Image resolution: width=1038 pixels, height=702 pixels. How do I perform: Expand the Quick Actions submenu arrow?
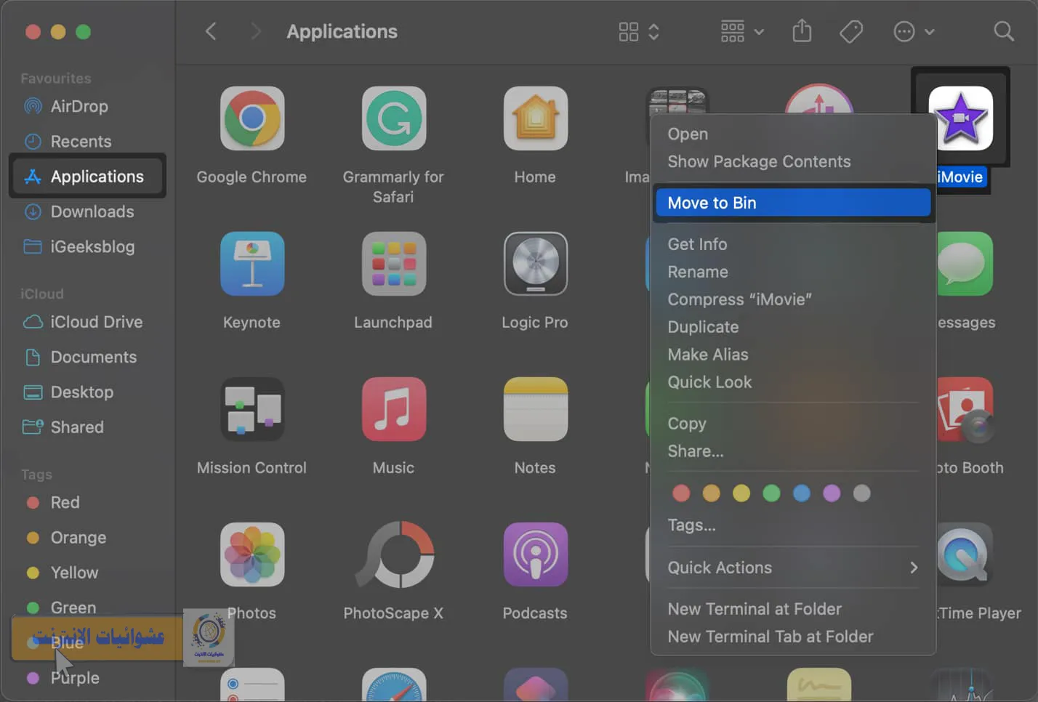[914, 568]
